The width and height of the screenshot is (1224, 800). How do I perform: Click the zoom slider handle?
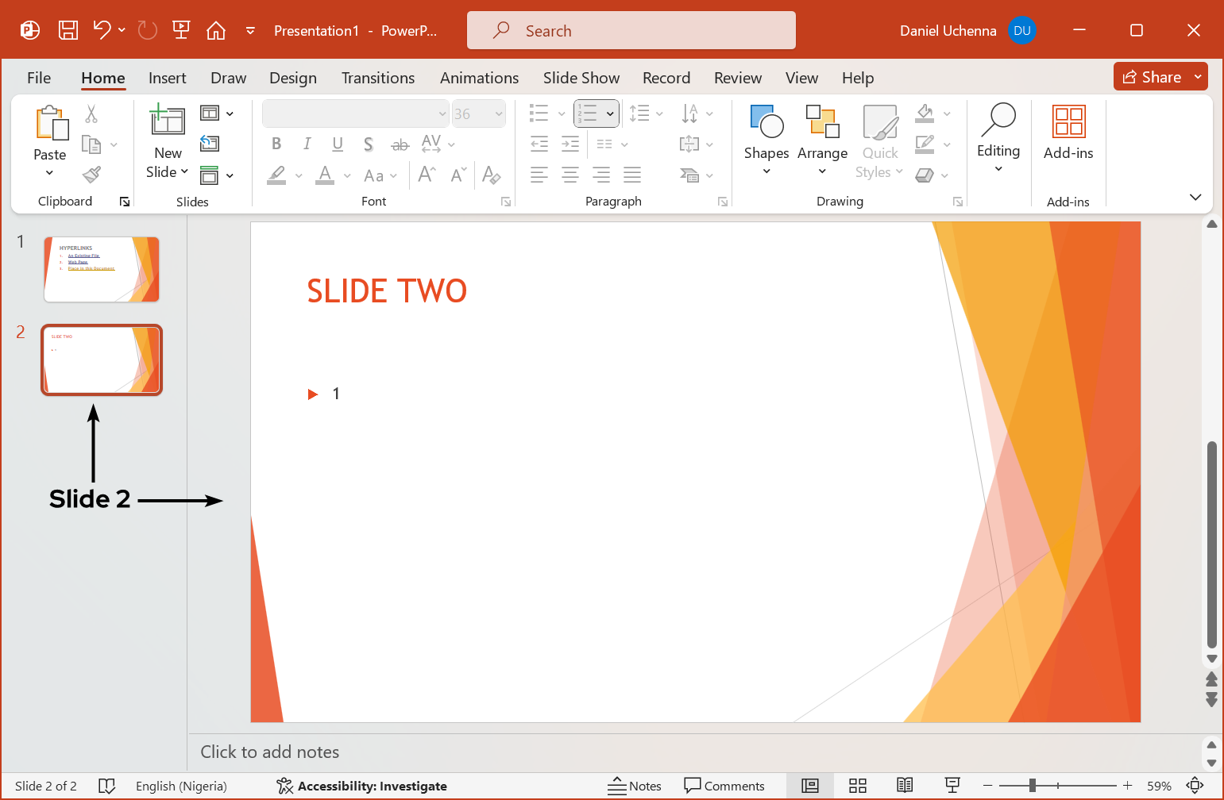click(1032, 786)
